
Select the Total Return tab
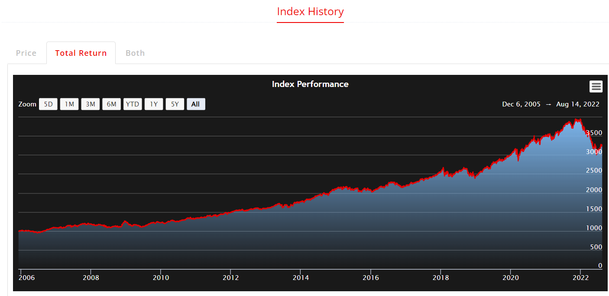click(81, 53)
